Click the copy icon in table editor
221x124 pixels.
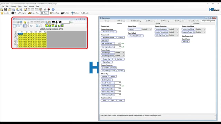(46, 22)
